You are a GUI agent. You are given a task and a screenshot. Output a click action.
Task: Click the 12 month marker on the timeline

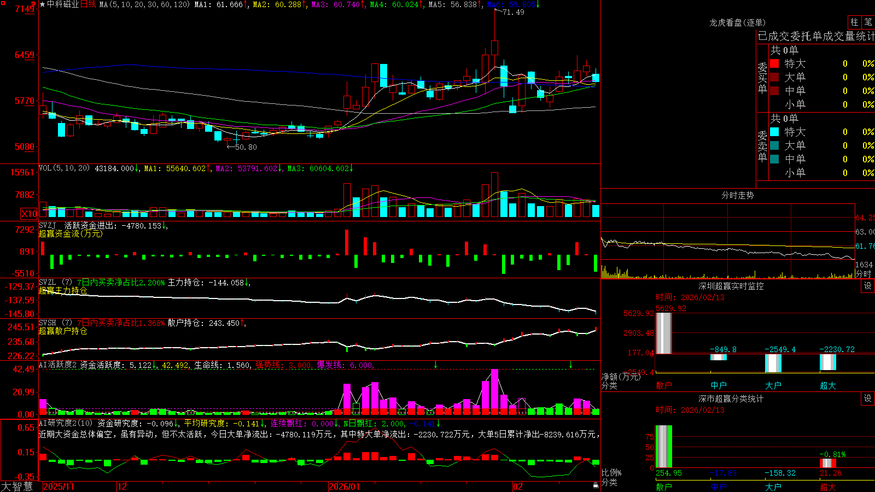pyautogui.click(x=122, y=487)
